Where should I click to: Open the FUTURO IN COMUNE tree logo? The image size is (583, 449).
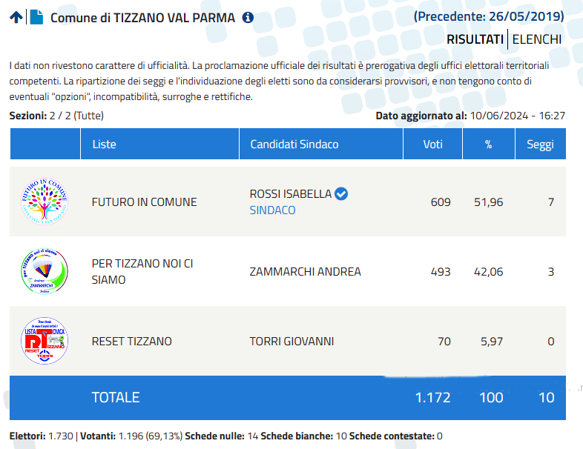click(x=45, y=202)
